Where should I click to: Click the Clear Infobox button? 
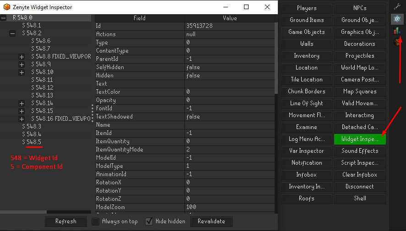click(360, 175)
